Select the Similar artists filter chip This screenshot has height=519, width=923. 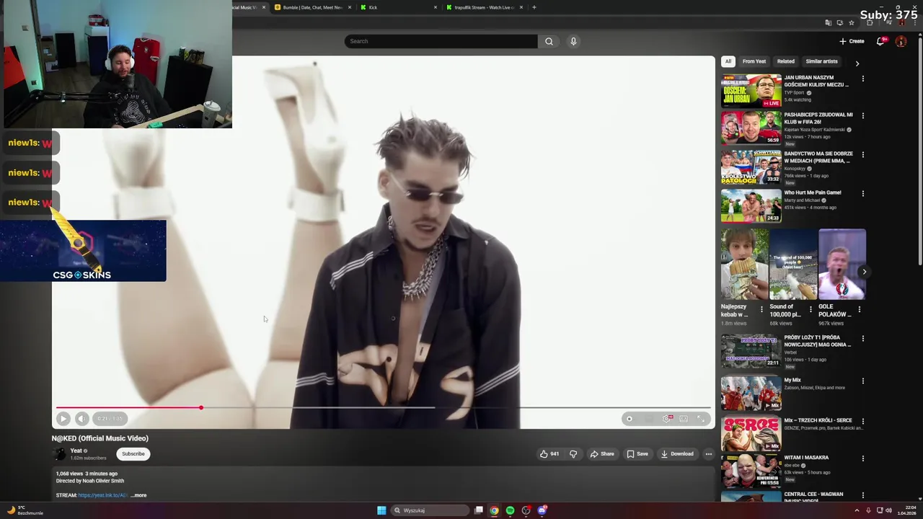point(821,61)
